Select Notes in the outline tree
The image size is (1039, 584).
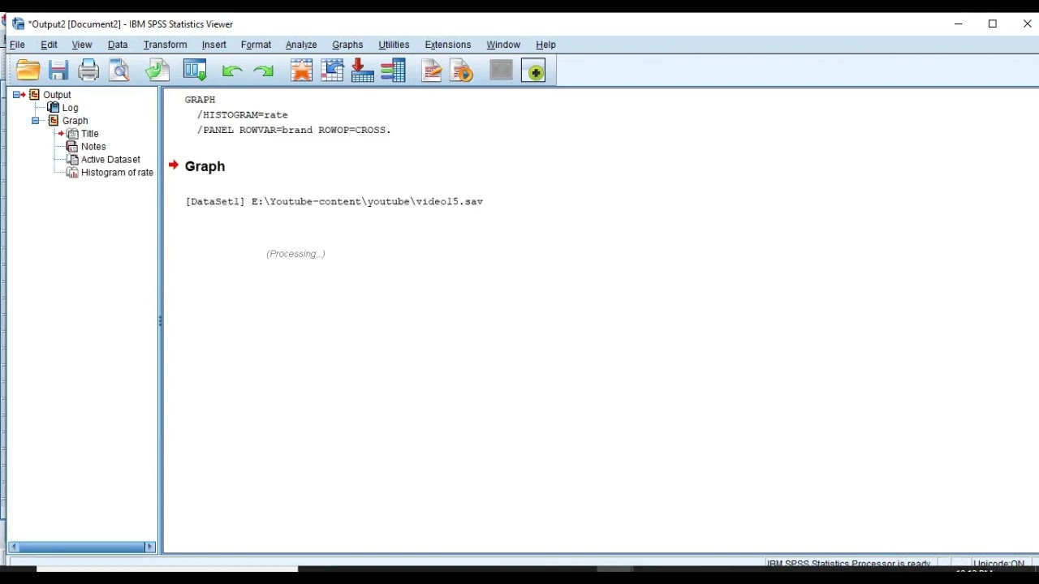click(93, 147)
